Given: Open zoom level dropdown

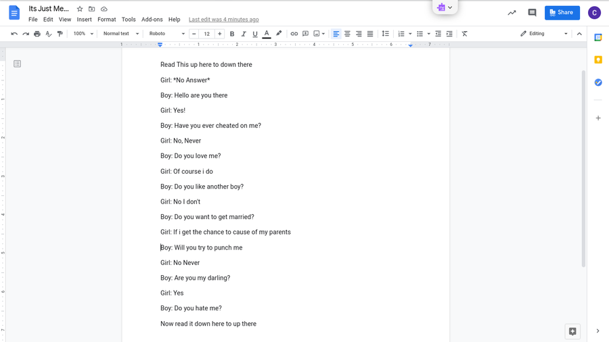Looking at the screenshot, I should (x=83, y=34).
